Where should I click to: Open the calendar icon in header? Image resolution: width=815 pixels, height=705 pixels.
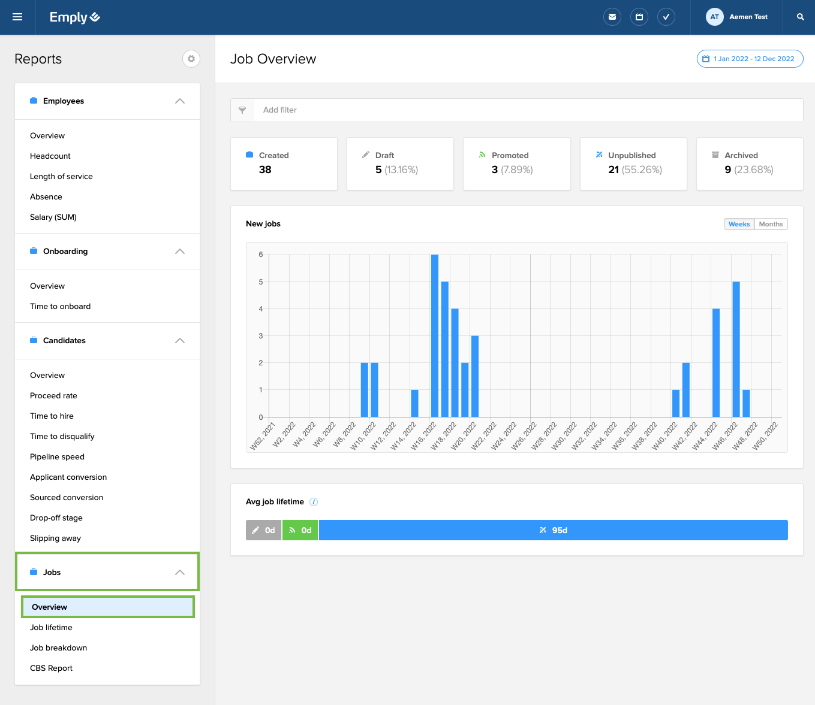(x=639, y=17)
